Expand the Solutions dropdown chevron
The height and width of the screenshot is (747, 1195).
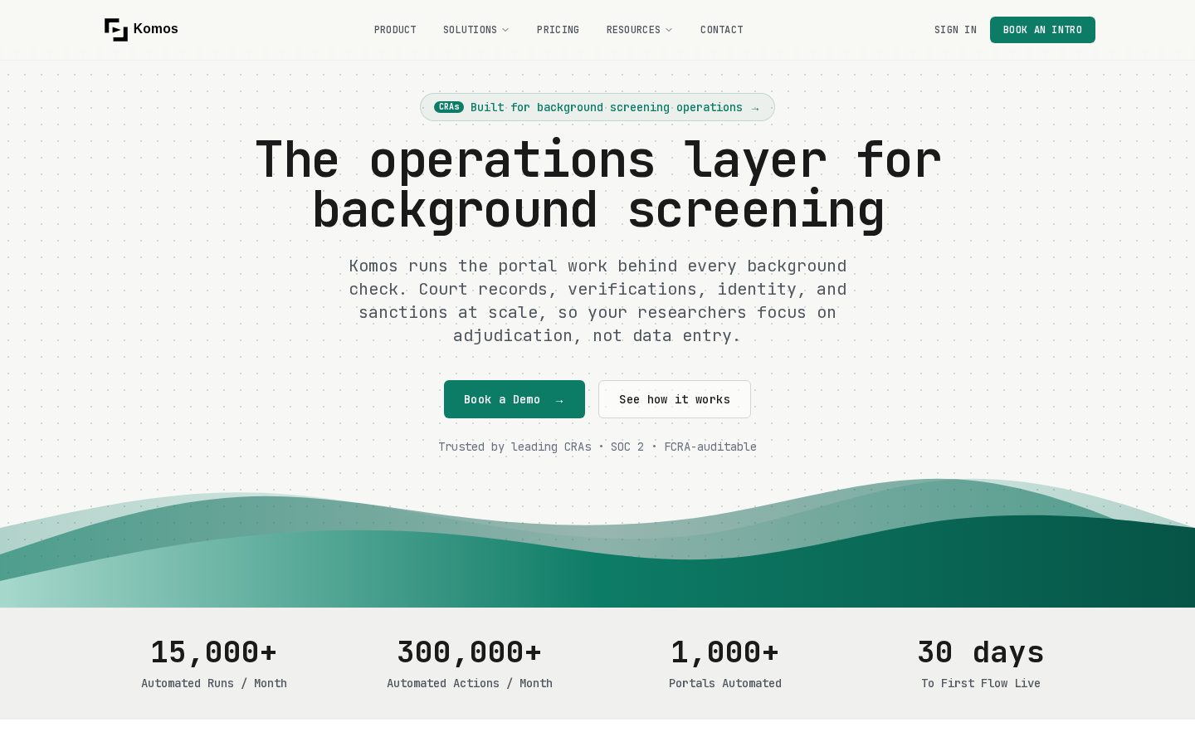505,30
